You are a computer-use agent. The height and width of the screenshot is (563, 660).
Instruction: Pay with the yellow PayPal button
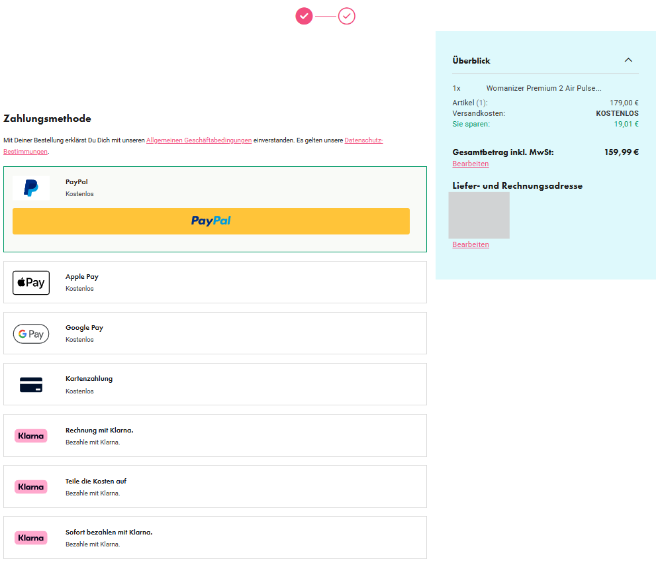click(211, 221)
